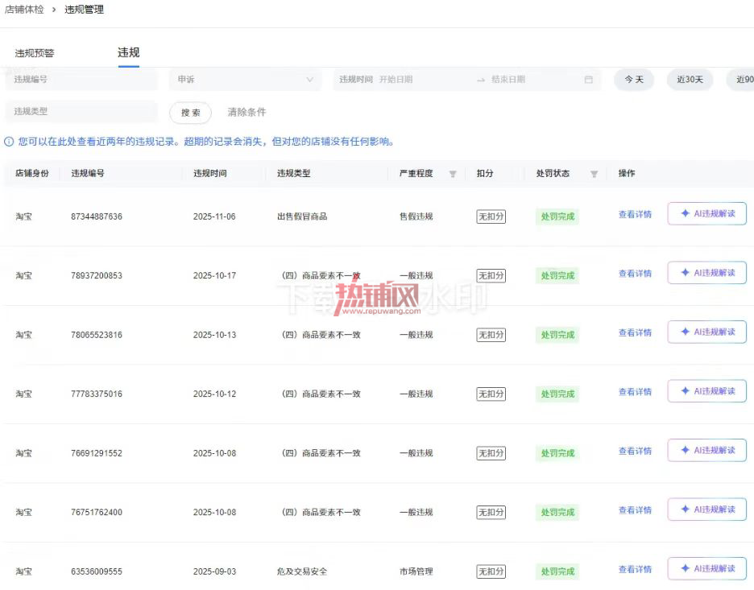
Task: Open the calendar icon in 违规时间 field
Action: pos(589,80)
